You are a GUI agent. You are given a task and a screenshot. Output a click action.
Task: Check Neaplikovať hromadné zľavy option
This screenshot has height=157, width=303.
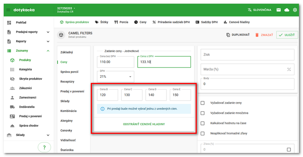tap(202, 133)
